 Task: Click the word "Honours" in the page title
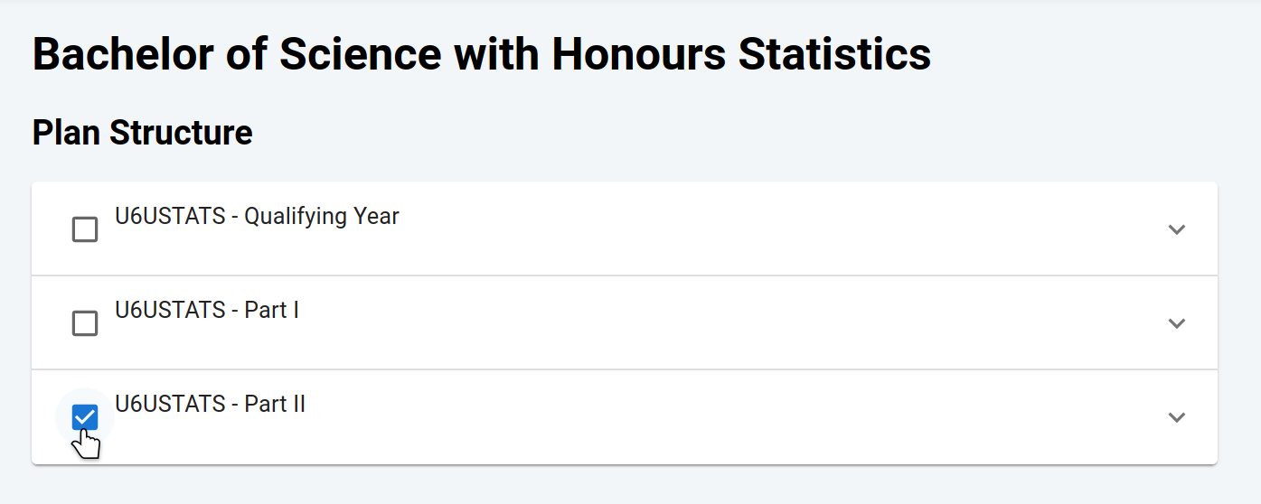pyautogui.click(x=638, y=54)
